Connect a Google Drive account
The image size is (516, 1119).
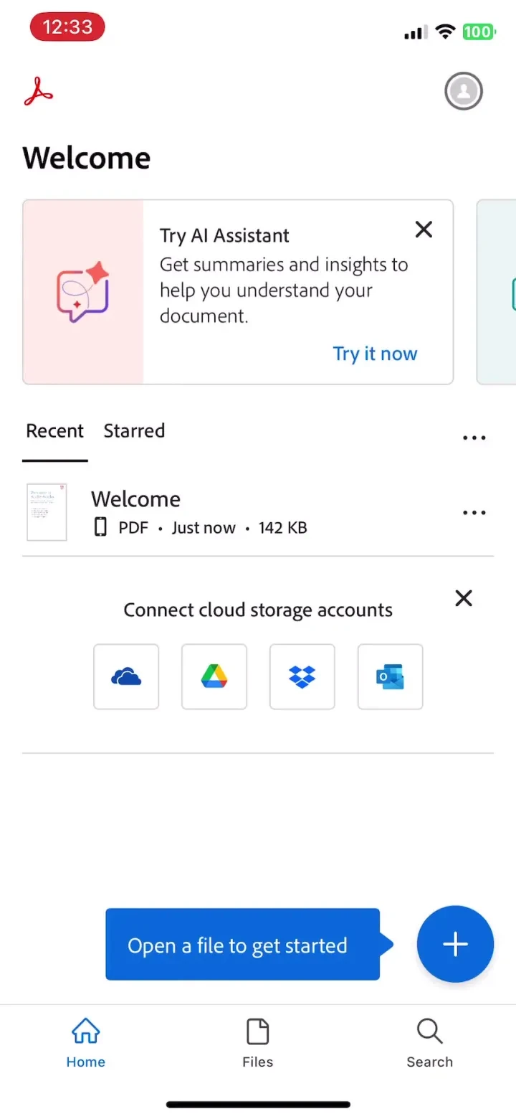click(214, 676)
